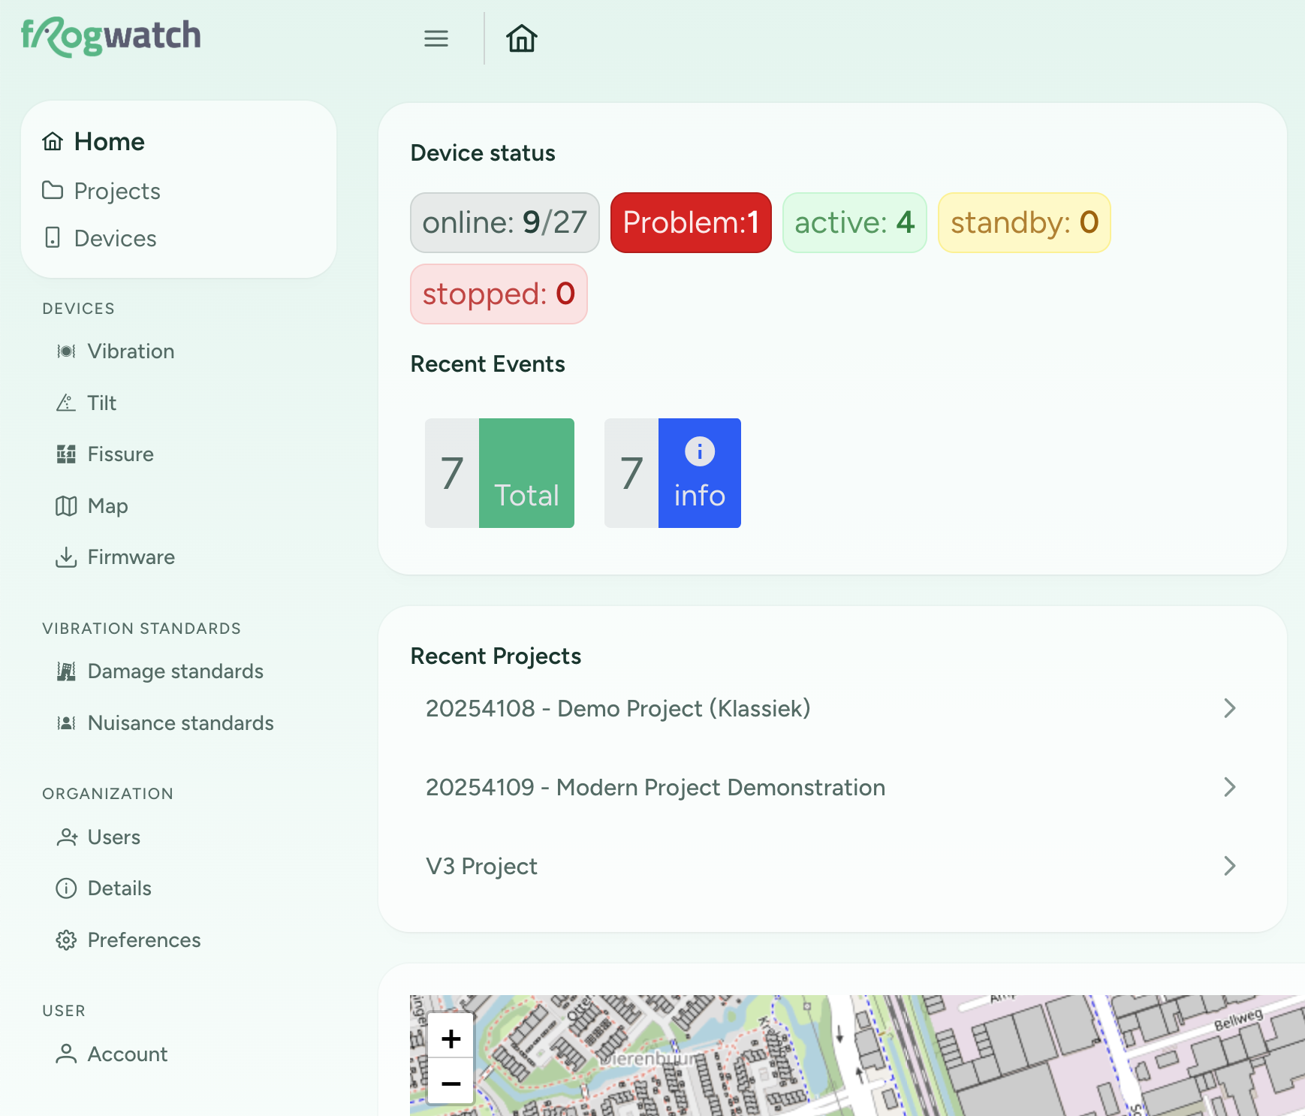Open organization Preferences settings
Viewport: 1305px width, 1116px height.
(143, 940)
